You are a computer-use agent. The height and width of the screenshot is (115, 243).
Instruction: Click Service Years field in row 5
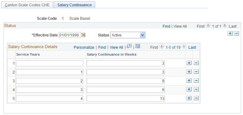coord(50,99)
